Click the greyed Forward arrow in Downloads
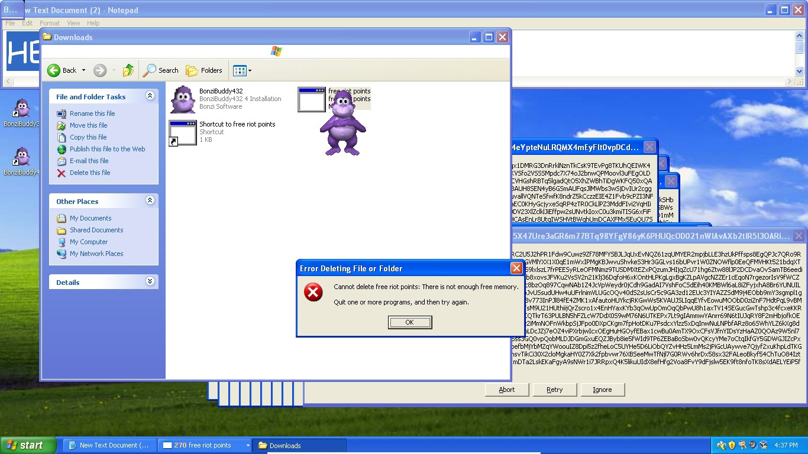The width and height of the screenshot is (808, 454). (100, 70)
